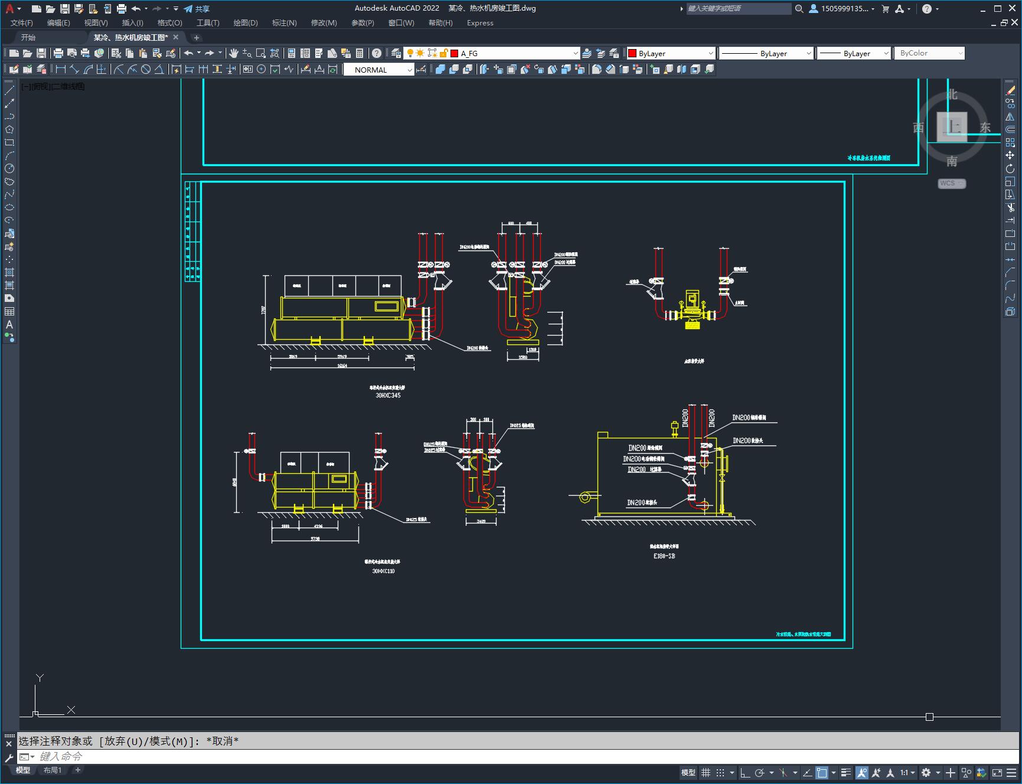Open the QuickCalc calculator icon
Image resolution: width=1022 pixels, height=784 pixels.
click(360, 53)
